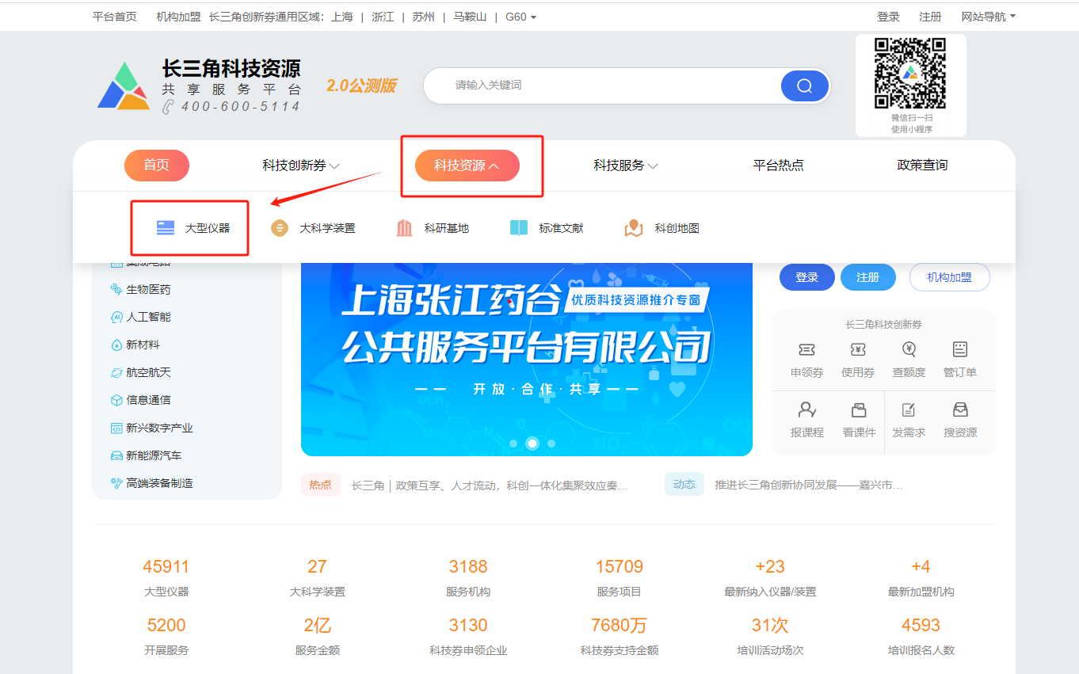Click the 15709 服务项目 statistic
This screenshot has width=1079, height=674.
point(619,577)
